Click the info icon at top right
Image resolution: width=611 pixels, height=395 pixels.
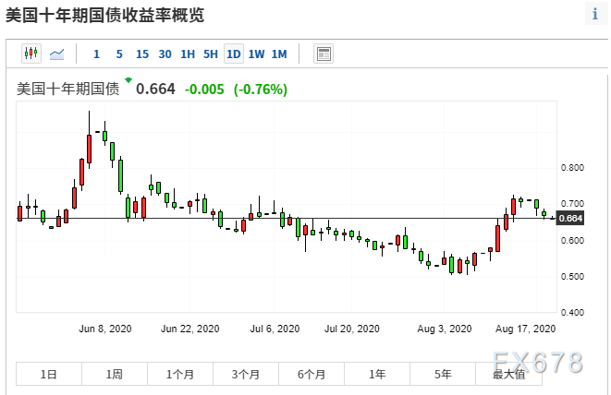pos(594,14)
